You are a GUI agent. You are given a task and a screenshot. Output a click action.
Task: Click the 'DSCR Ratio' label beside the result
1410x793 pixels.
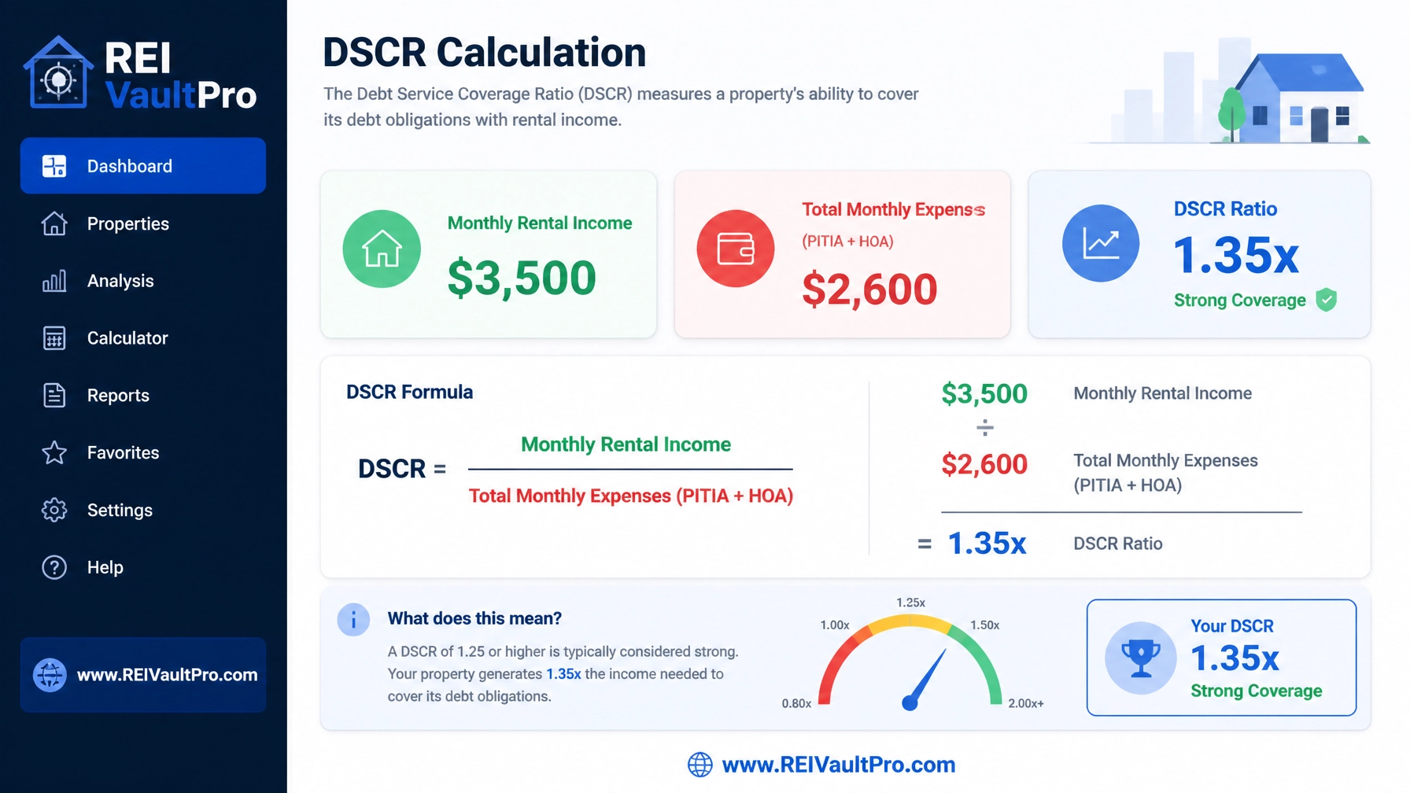point(1118,544)
